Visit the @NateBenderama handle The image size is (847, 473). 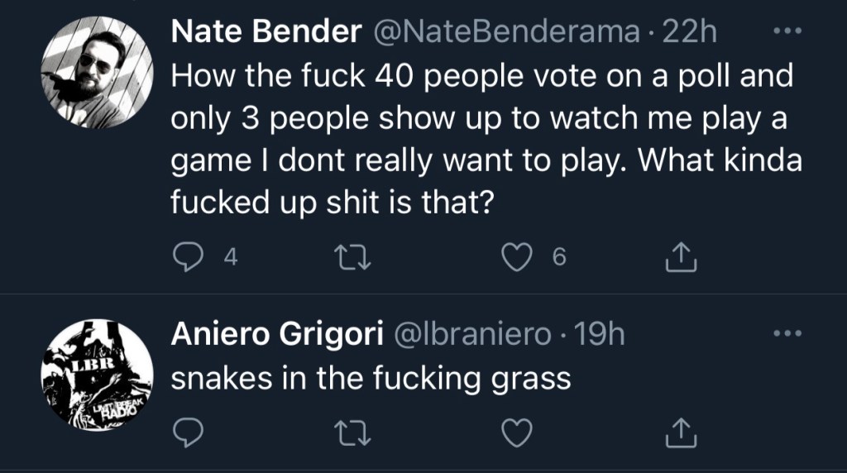[507, 33]
